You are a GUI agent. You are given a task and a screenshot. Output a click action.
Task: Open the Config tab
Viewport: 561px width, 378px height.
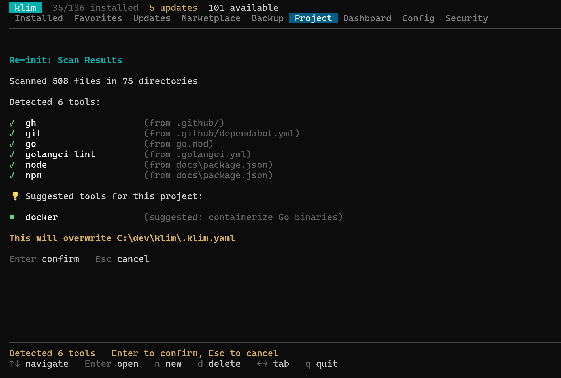click(x=418, y=18)
